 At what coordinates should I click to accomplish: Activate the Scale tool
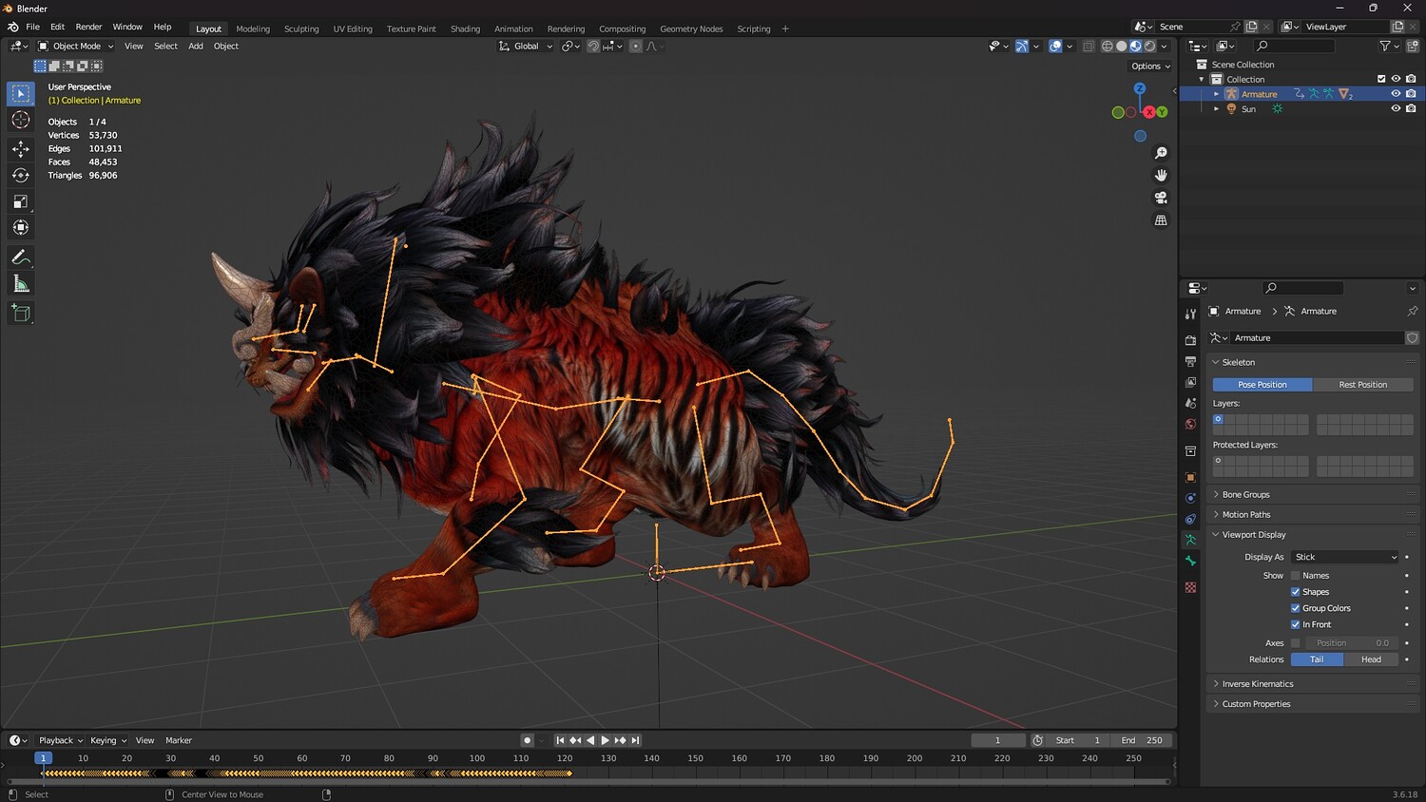[20, 201]
